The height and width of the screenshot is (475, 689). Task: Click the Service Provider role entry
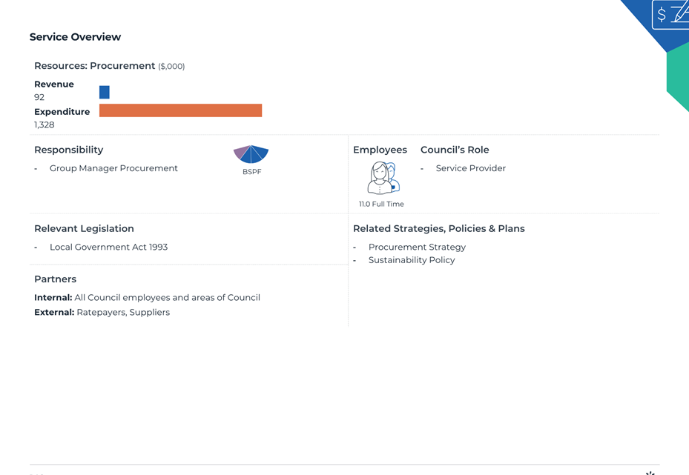471,168
